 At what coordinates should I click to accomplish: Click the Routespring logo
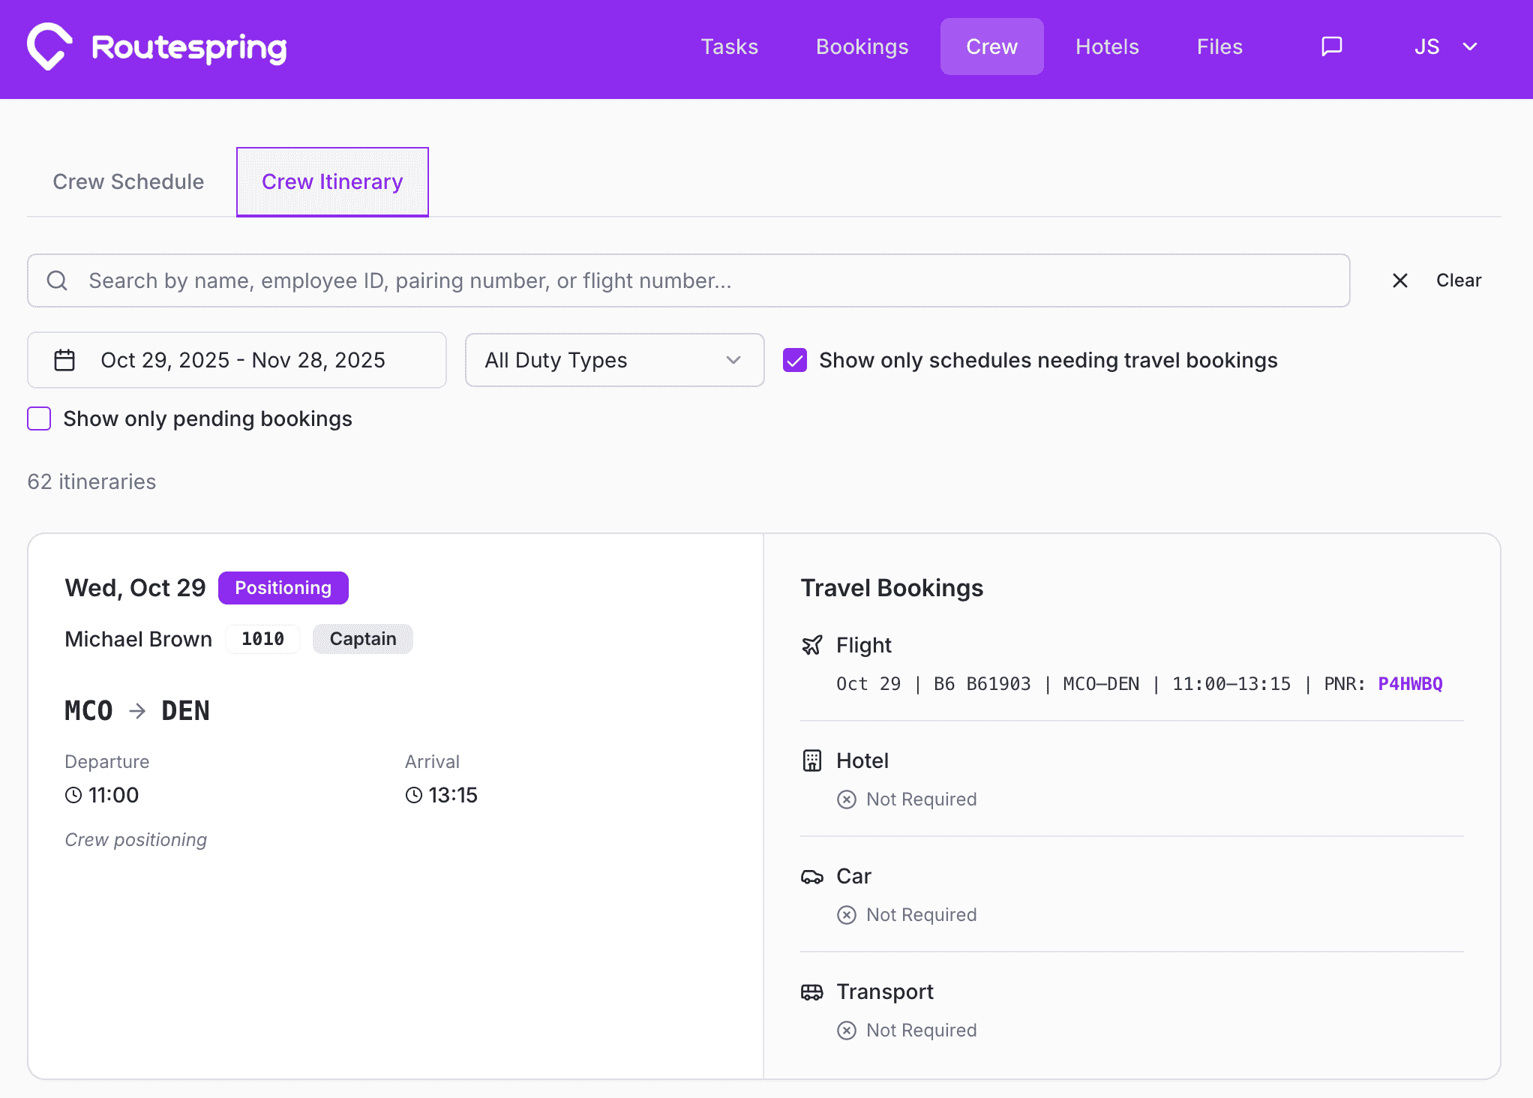(x=155, y=46)
